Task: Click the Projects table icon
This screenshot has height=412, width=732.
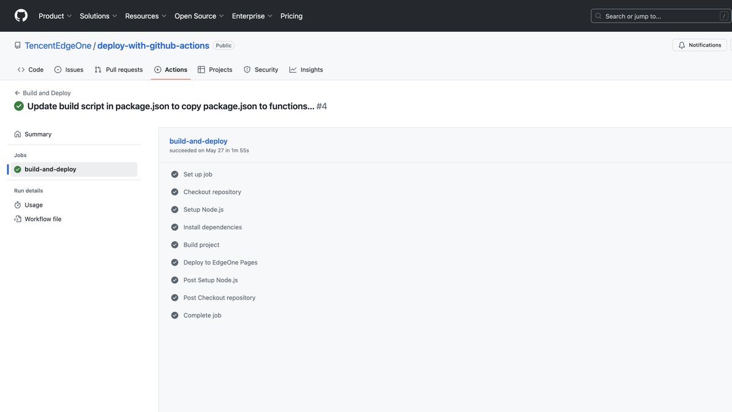Action: pyautogui.click(x=201, y=70)
